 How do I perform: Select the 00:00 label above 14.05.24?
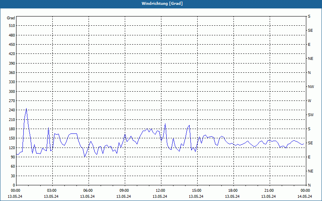305,191
